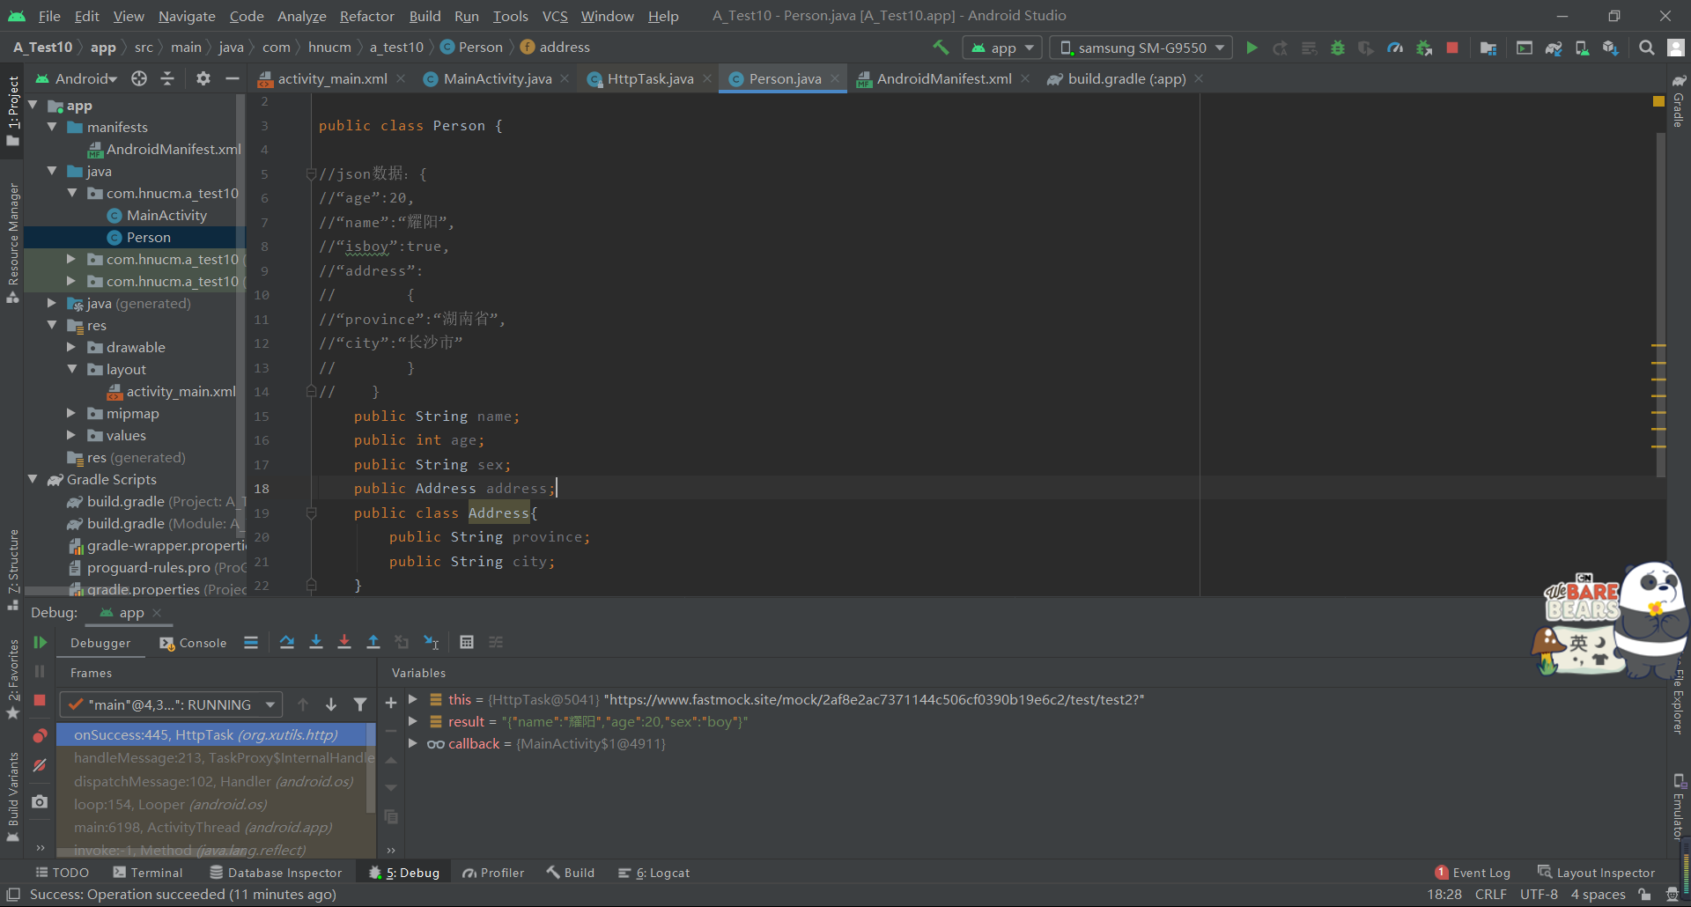The image size is (1691, 907).
Task: Start debugging app with the bug icon
Action: click(x=1338, y=48)
